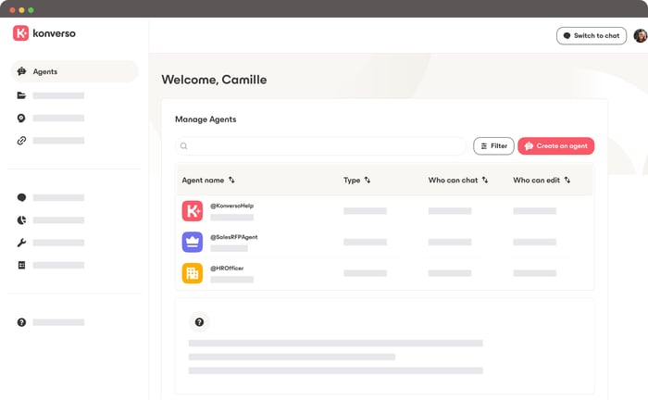Sort by Who can edit column

click(567, 181)
